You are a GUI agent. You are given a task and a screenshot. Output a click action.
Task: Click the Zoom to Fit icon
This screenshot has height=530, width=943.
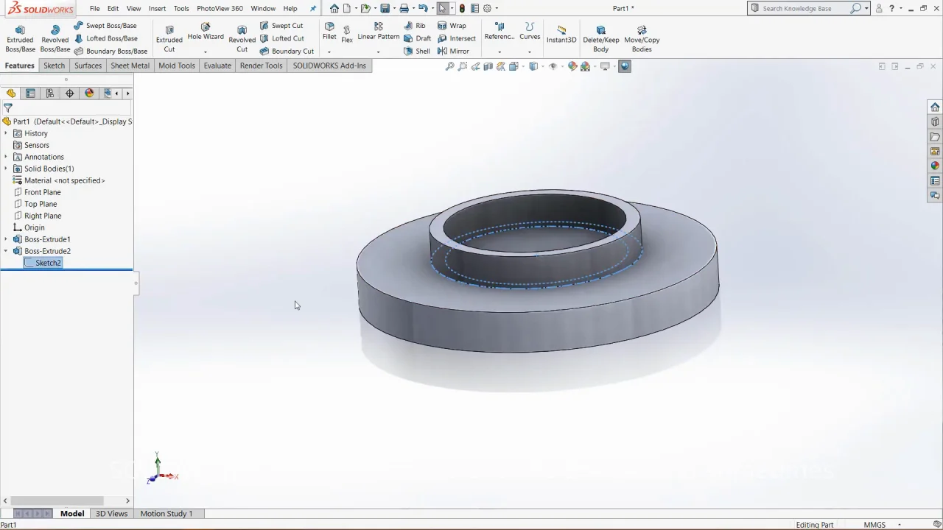coord(449,66)
